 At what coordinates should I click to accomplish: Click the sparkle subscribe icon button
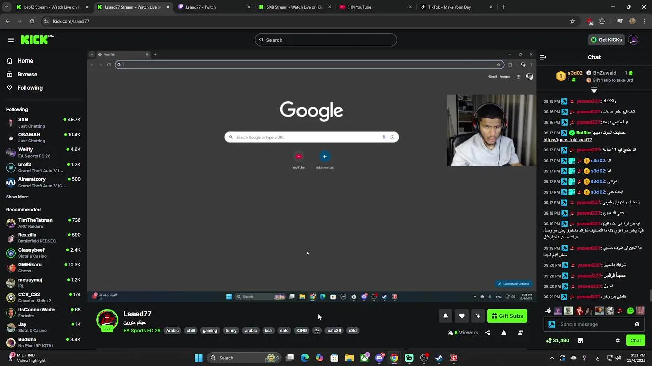(x=478, y=316)
